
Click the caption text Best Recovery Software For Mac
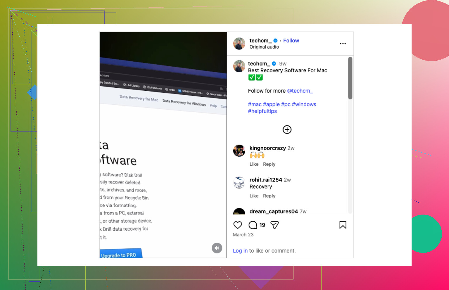point(288,70)
